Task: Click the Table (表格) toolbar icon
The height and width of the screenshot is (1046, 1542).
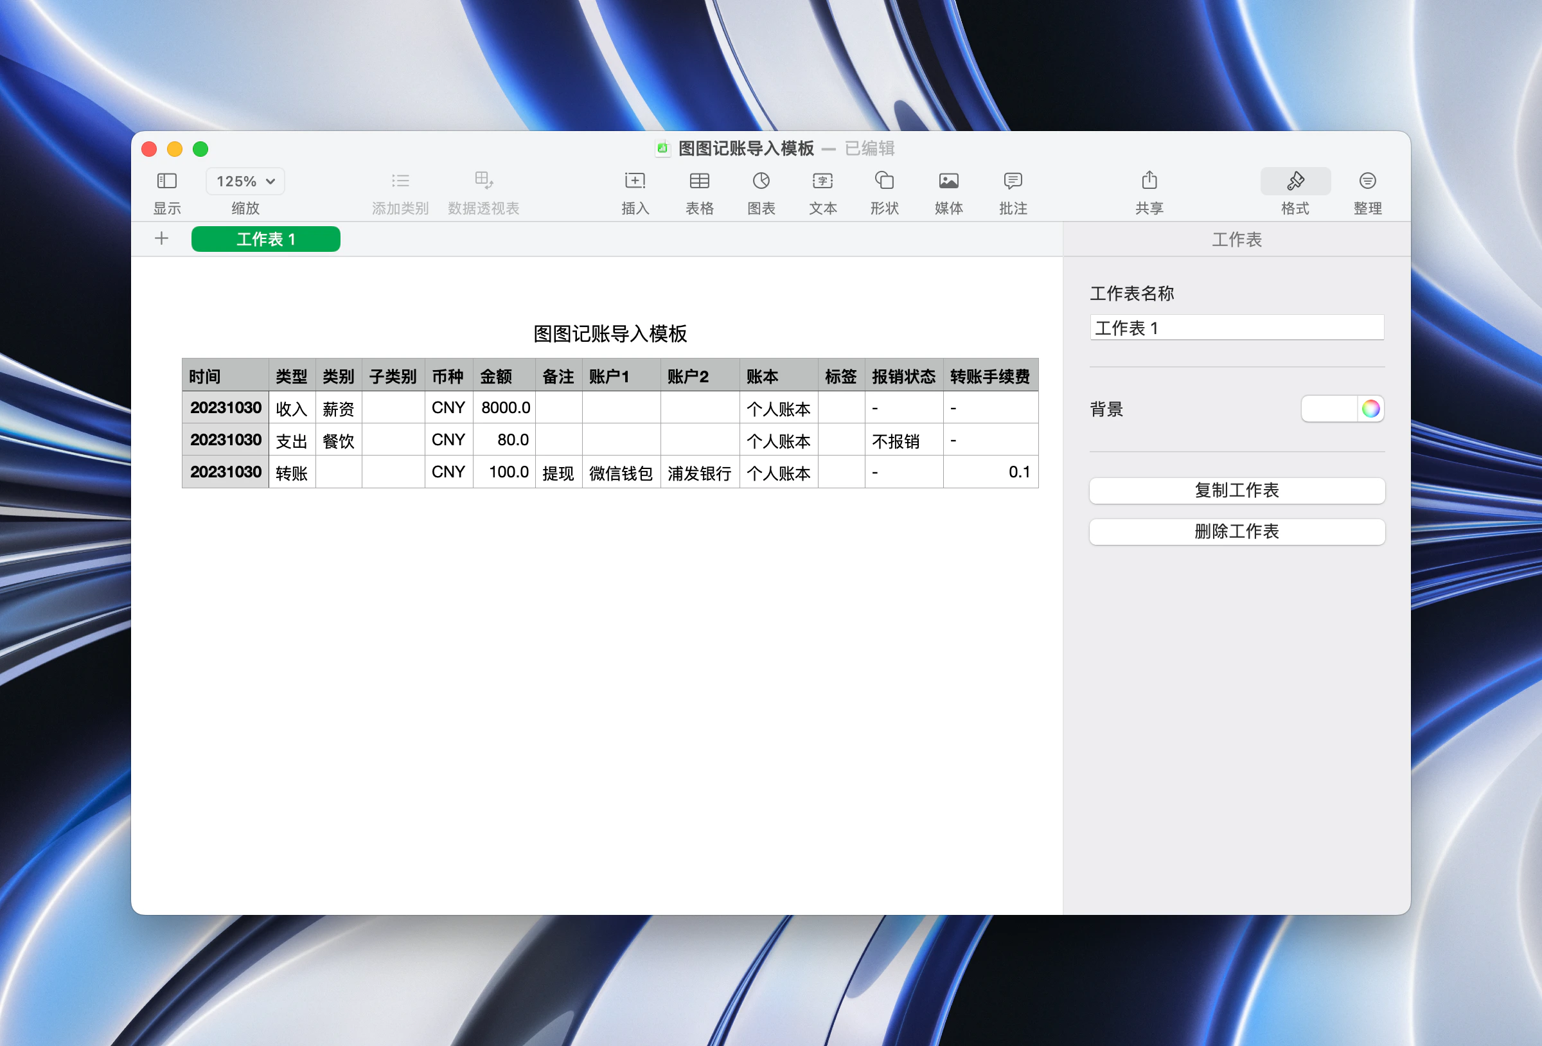Action: pos(698,181)
